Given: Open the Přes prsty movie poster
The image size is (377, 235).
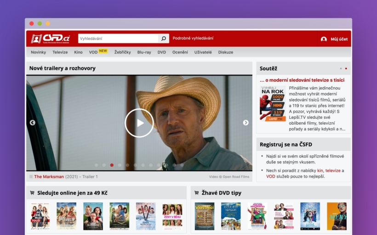Looking at the screenshot, I should coord(66,216).
